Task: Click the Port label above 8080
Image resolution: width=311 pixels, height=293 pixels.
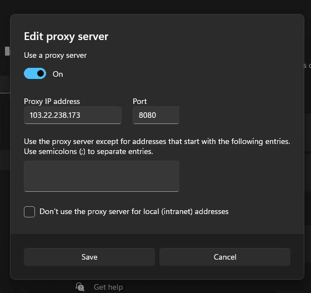Action: [139, 101]
